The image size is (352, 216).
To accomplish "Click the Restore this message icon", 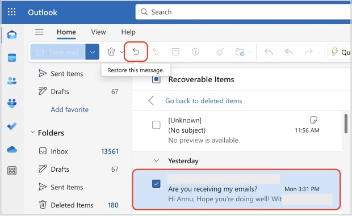I will [136, 52].
